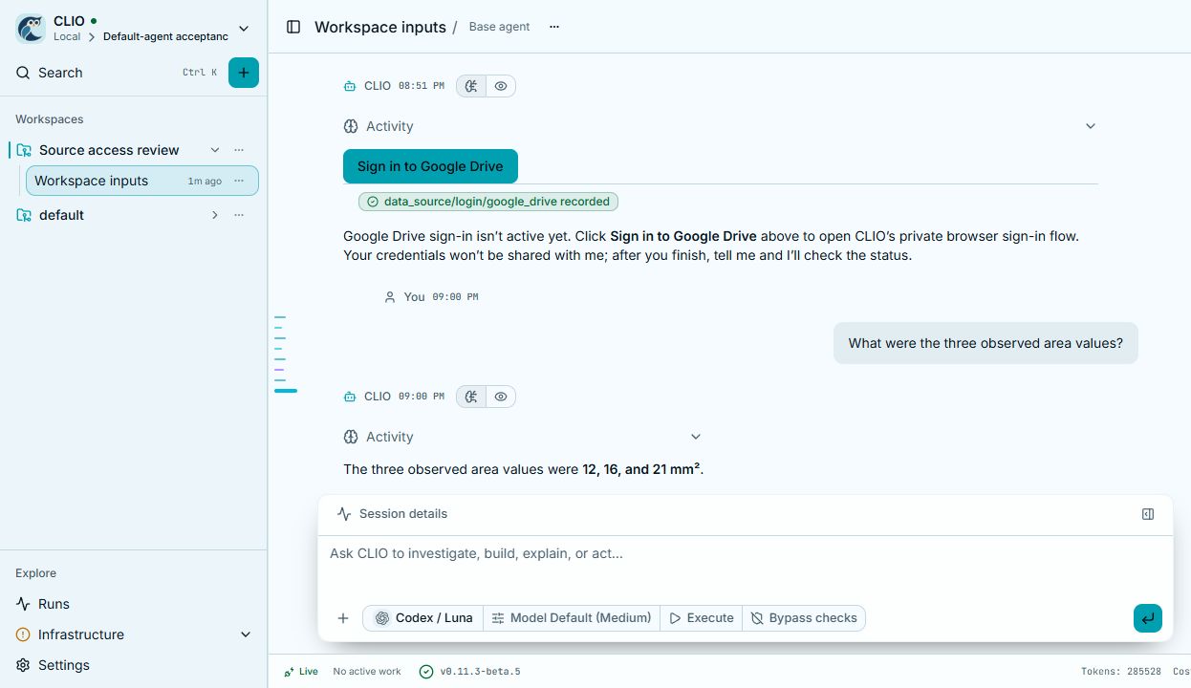The height and width of the screenshot is (688, 1191).
Task: Toggle Bypass checks
Action: pos(804,618)
